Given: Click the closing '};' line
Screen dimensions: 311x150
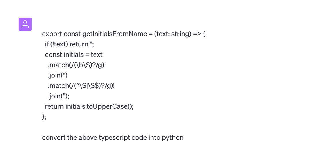Looking at the screenshot, I should click(44, 117).
